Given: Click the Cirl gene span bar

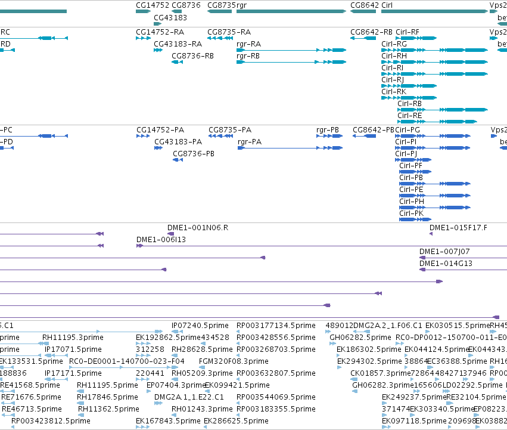Looking at the screenshot, I should pos(434,11).
